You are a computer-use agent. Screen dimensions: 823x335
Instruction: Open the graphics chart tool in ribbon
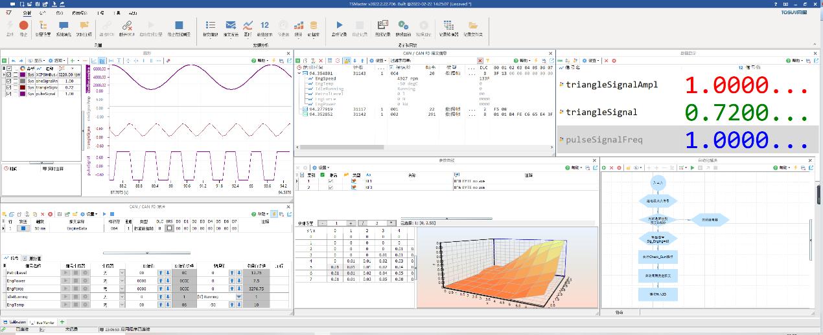coord(248,25)
